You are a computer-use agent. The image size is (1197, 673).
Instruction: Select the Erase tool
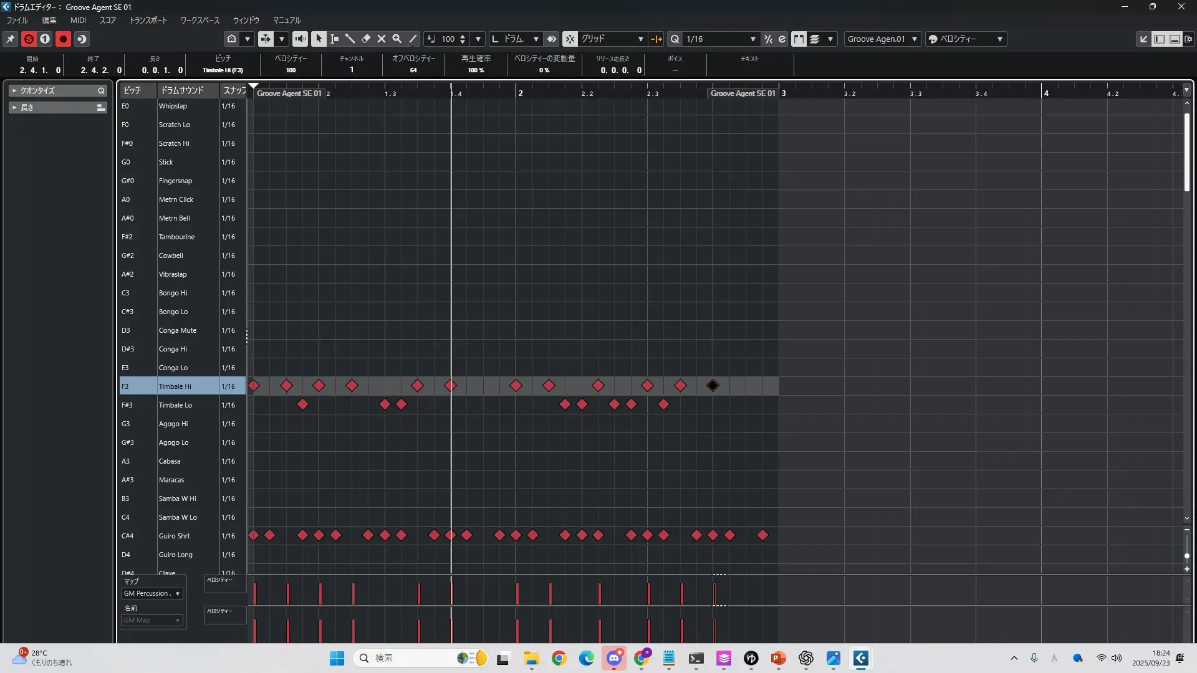click(x=366, y=39)
